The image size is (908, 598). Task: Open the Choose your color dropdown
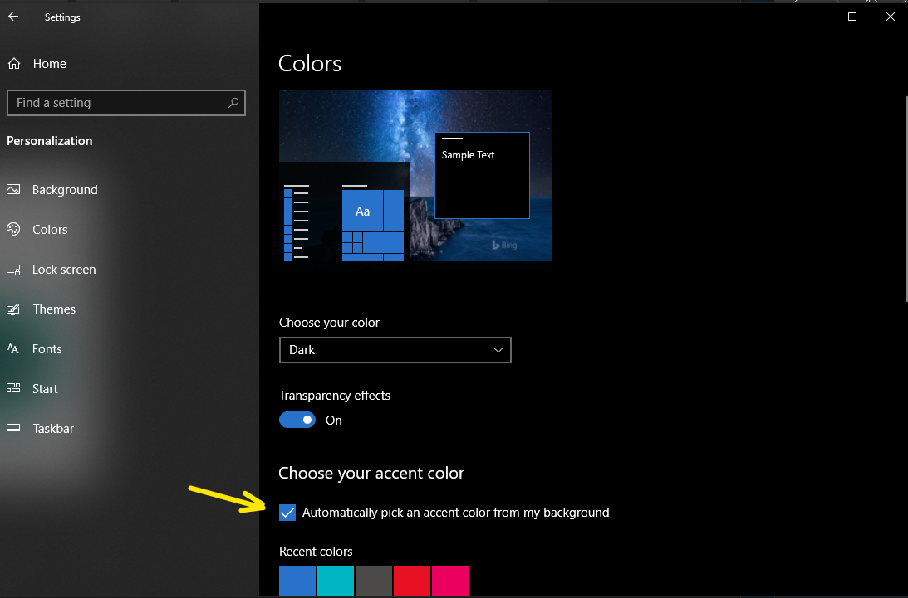tap(395, 349)
